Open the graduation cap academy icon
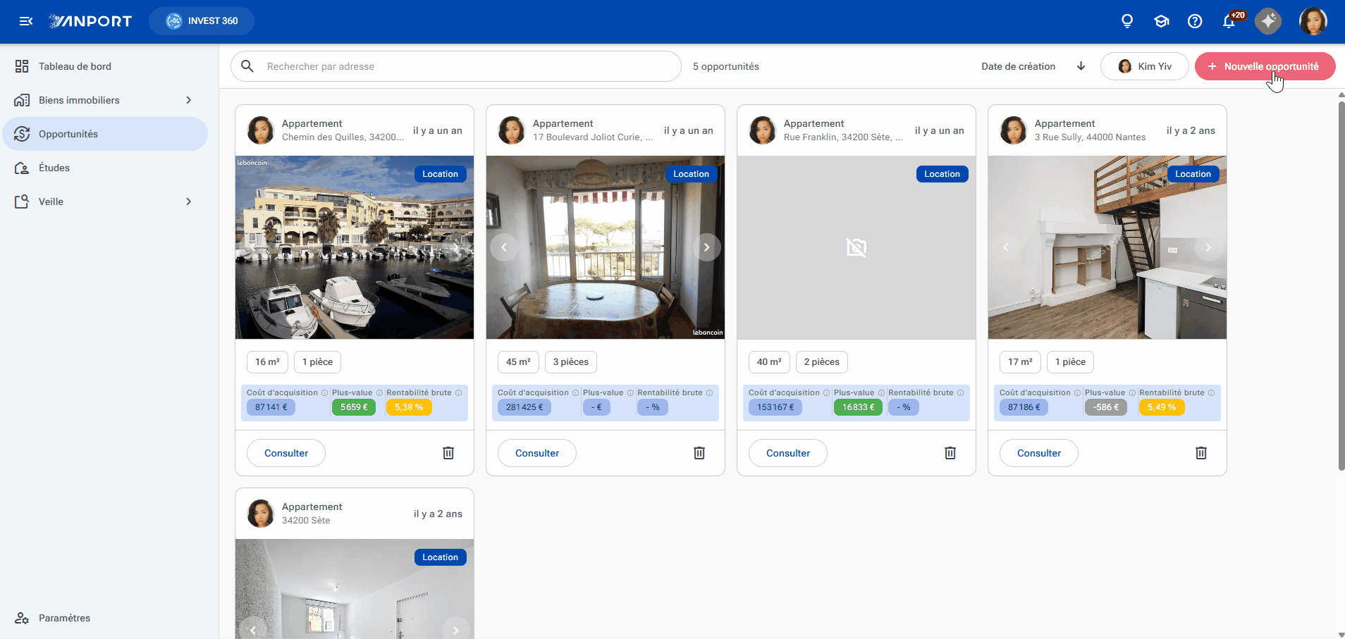Image resolution: width=1345 pixels, height=639 pixels. [1161, 21]
